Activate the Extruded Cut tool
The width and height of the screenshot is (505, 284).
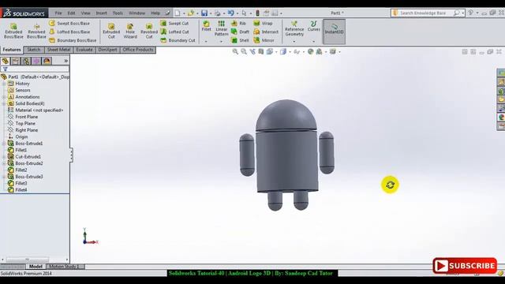111,31
